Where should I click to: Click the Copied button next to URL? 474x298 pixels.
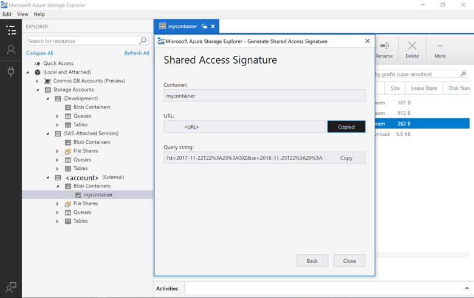click(x=346, y=127)
